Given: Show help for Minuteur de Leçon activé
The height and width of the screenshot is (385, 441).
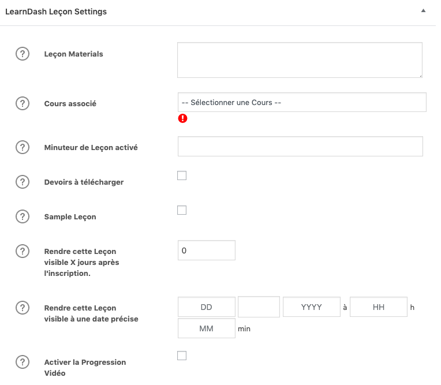Looking at the screenshot, I should [x=23, y=147].
